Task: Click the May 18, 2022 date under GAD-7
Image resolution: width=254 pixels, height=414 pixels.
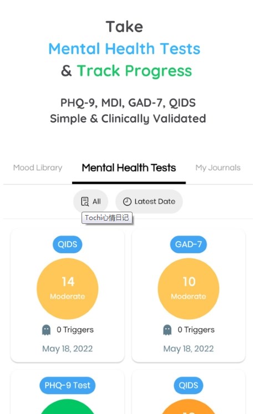Action: coord(189,349)
